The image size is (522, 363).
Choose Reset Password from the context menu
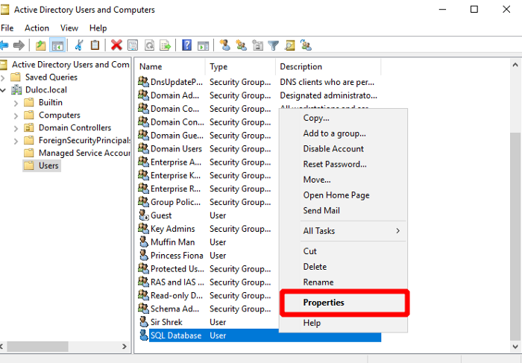pyautogui.click(x=343, y=164)
